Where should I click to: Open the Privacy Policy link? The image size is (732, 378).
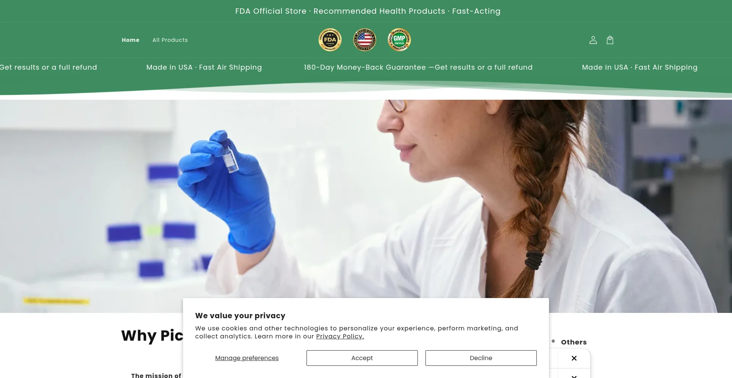(x=340, y=337)
